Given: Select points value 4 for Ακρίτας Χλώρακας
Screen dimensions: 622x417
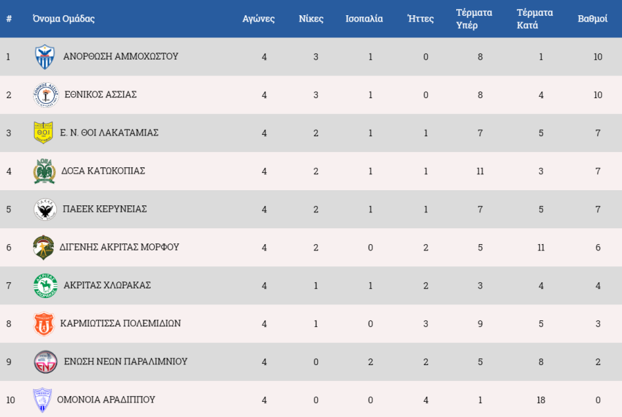Looking at the screenshot, I should coord(598,286).
